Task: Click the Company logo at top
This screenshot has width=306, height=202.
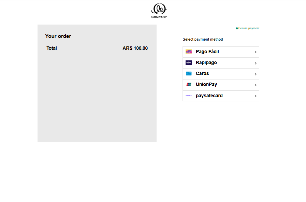Action: click(x=159, y=11)
